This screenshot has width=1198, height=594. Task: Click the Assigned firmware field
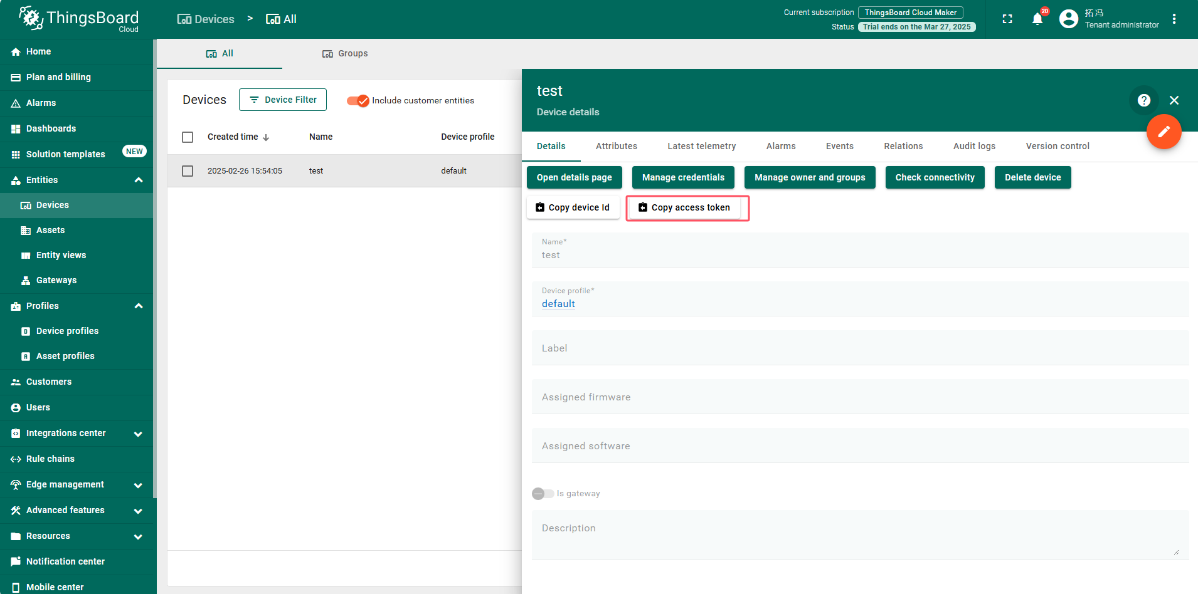point(860,397)
